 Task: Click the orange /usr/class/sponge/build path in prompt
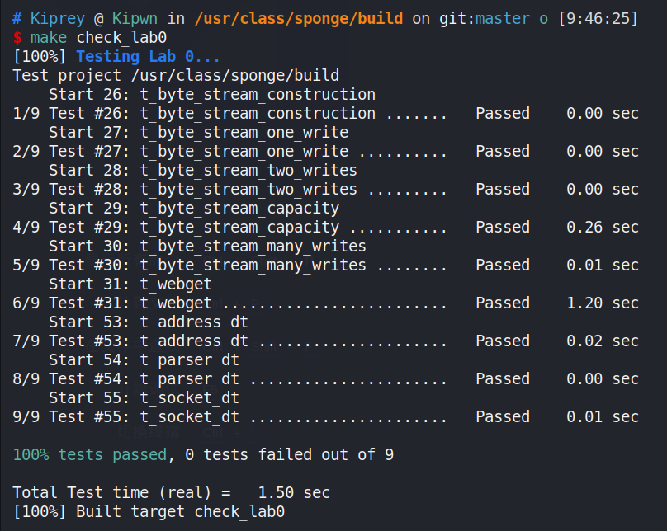[299, 18]
